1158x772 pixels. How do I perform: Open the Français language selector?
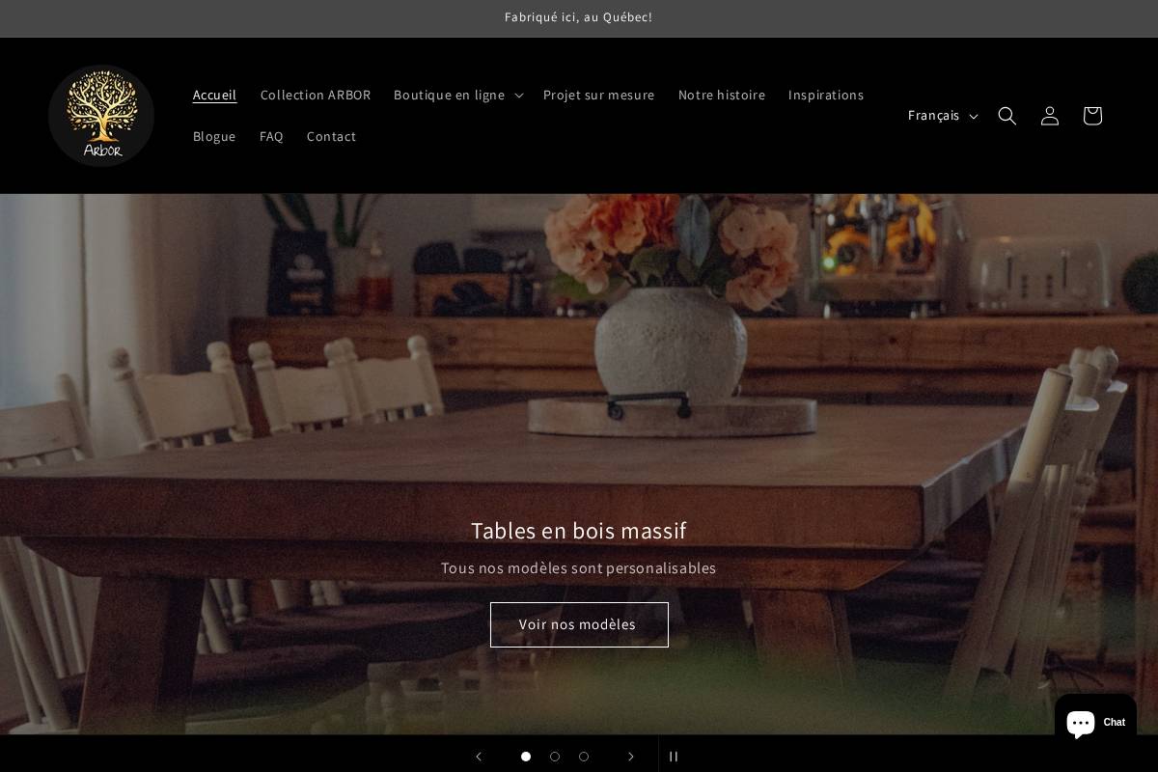click(x=942, y=115)
